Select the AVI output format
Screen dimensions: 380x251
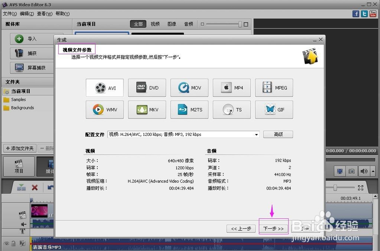(x=105, y=88)
